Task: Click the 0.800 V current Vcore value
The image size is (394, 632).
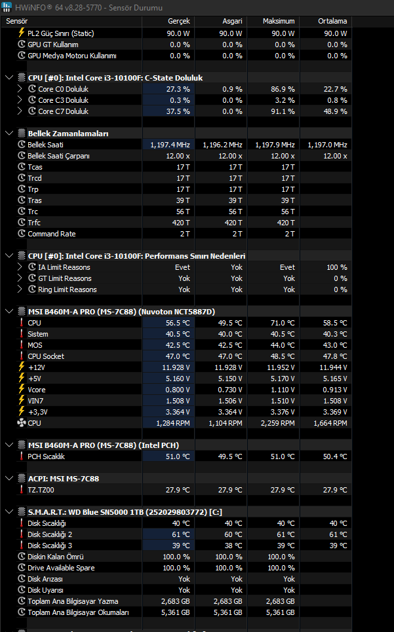Action: pyautogui.click(x=178, y=390)
